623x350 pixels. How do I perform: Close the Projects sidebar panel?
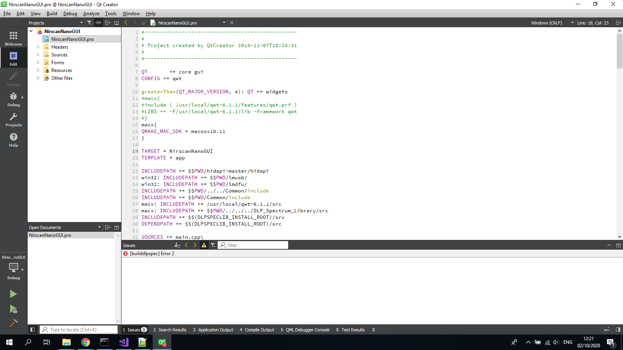click(x=116, y=23)
